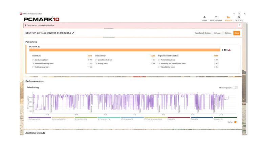This screenshot has width=262, height=147.
Task: Enable the Monitoring details toggle
Action: point(235,88)
